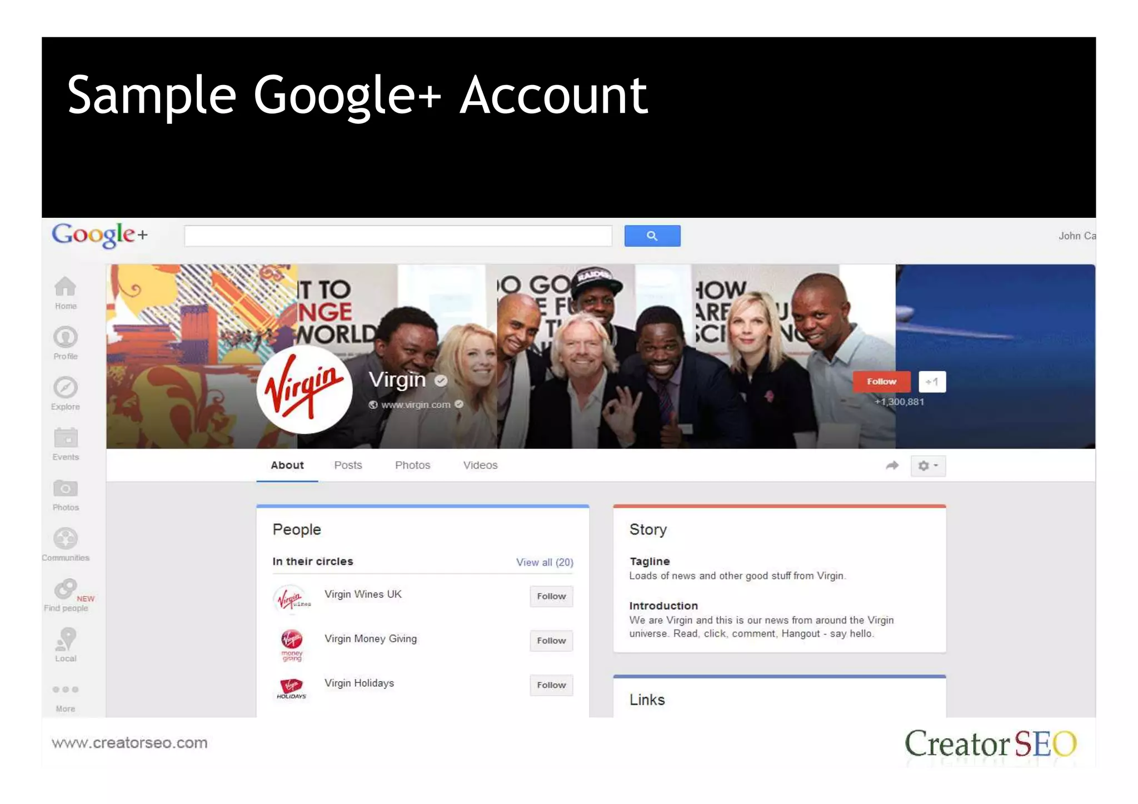
Task: Click the blue search magnifier button
Action: pyautogui.click(x=652, y=236)
